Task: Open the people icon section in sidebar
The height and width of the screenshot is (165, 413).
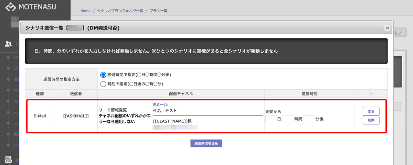Action: [8, 44]
